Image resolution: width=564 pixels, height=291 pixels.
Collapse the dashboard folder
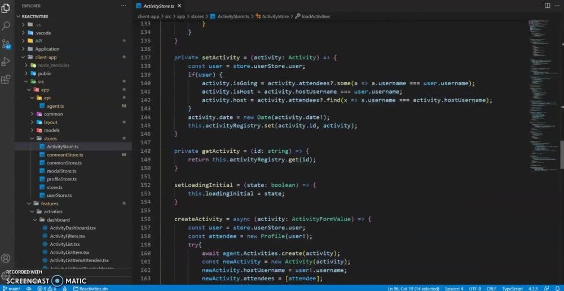click(x=73, y=219)
